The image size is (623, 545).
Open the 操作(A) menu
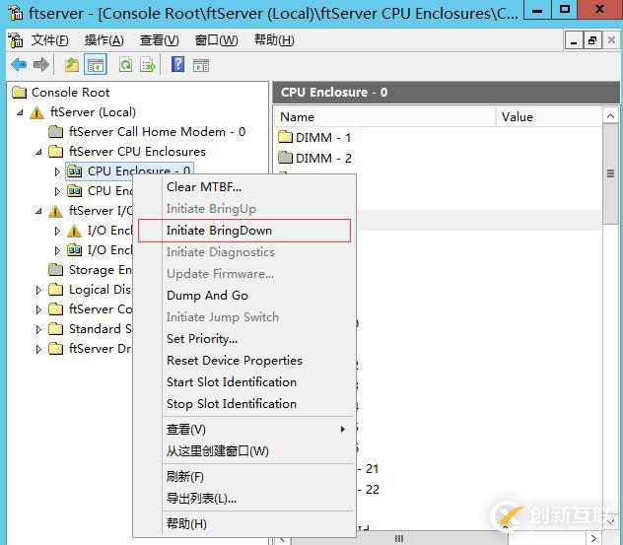104,40
